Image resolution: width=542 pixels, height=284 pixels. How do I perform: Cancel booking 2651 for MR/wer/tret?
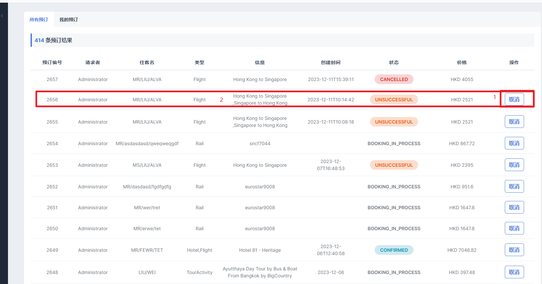click(514, 207)
